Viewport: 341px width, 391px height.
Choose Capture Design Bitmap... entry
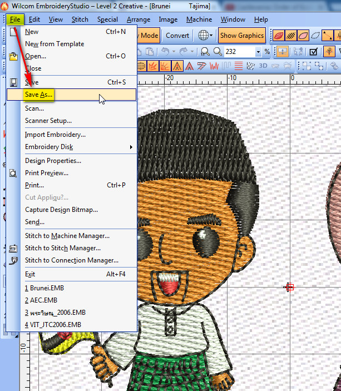tap(61, 210)
